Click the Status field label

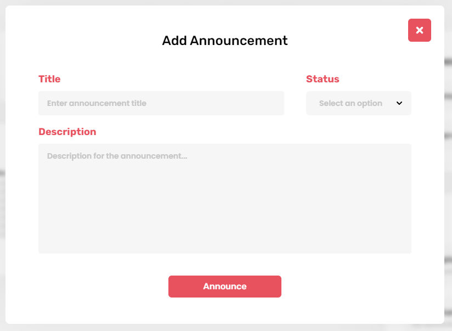[323, 79]
